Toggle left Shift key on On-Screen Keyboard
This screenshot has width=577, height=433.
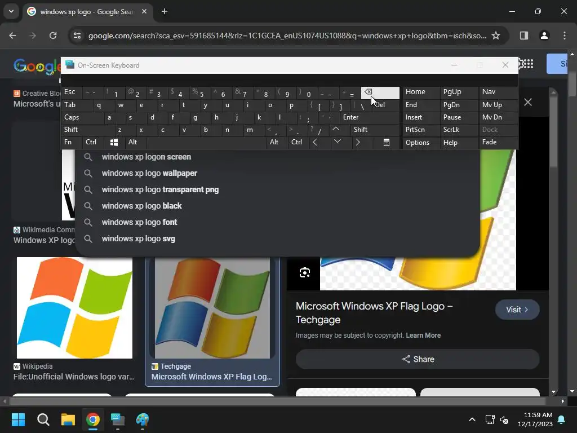pos(87,130)
